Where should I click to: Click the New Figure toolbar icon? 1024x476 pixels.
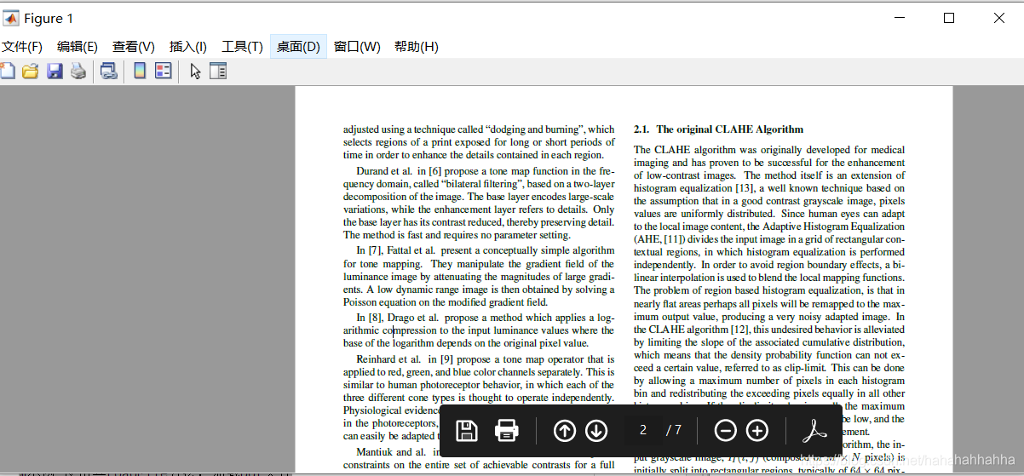[7, 72]
